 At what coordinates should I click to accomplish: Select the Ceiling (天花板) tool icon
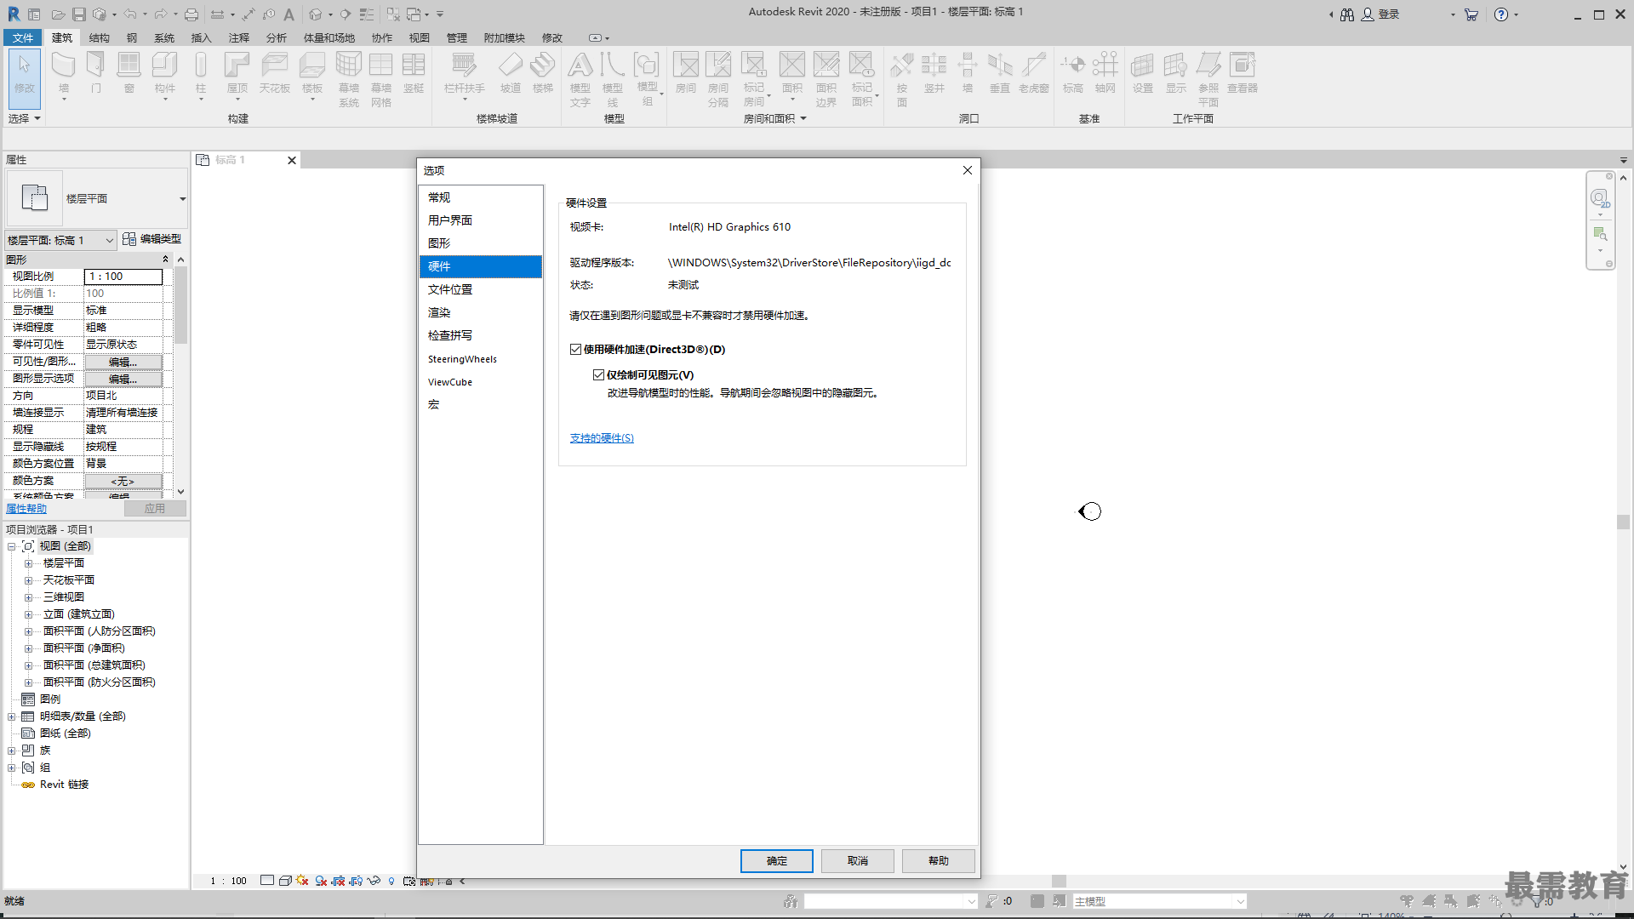pyautogui.click(x=274, y=66)
